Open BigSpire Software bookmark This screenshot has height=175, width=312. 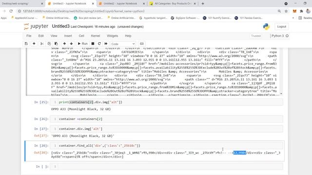(x=185, y=18)
